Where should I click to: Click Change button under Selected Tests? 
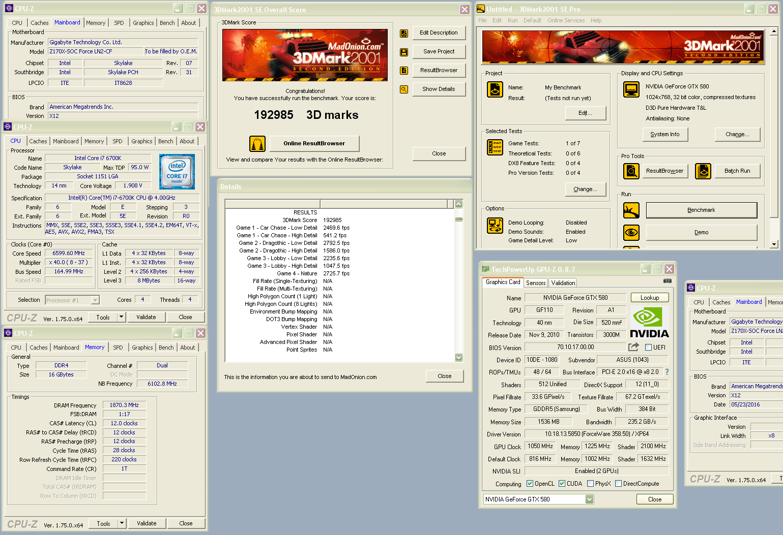pos(585,189)
